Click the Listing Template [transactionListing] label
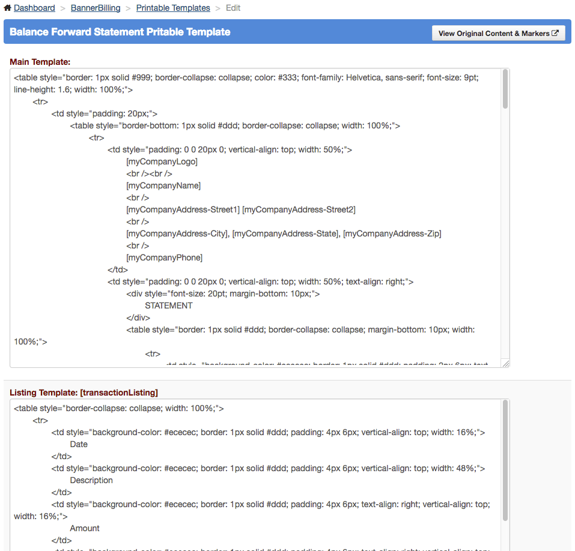This screenshot has height=551, width=575. (x=84, y=393)
